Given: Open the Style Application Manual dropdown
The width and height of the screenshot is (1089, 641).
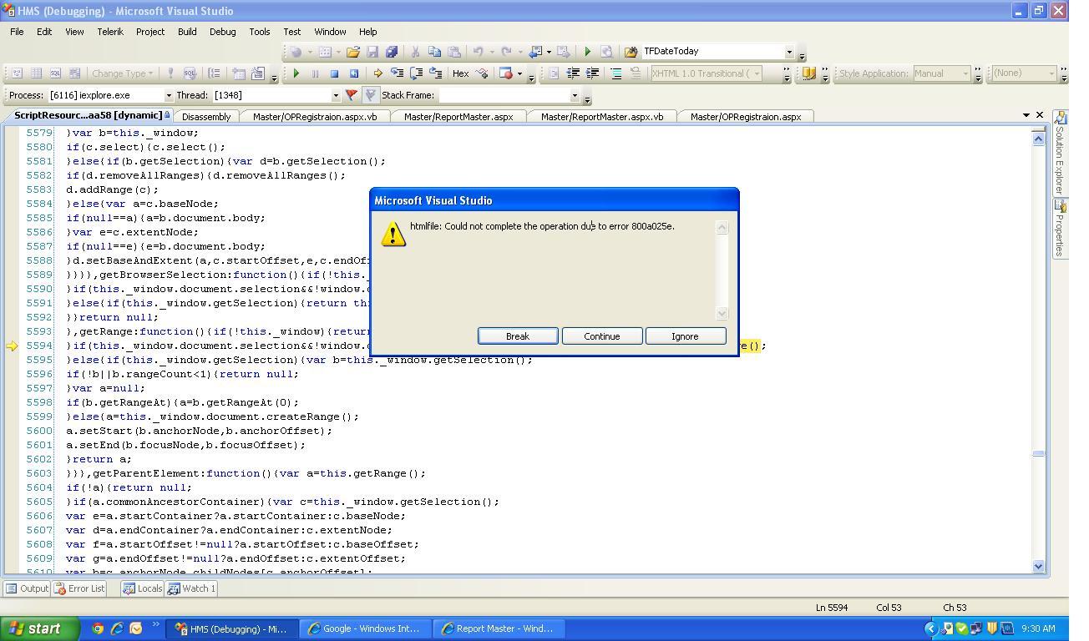Looking at the screenshot, I should [965, 73].
